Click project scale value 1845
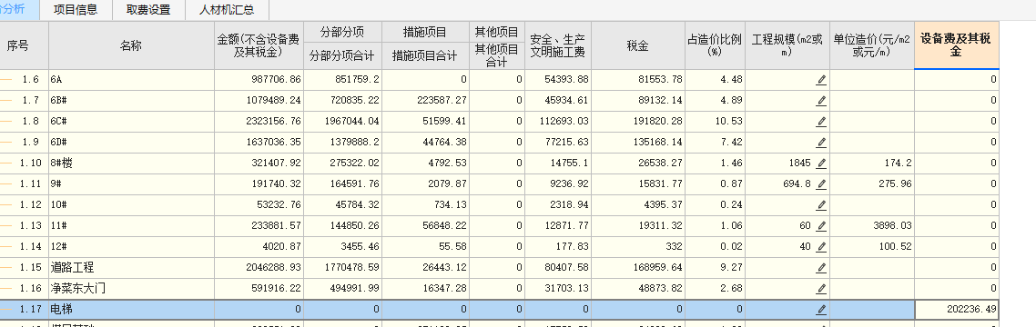 799,163
